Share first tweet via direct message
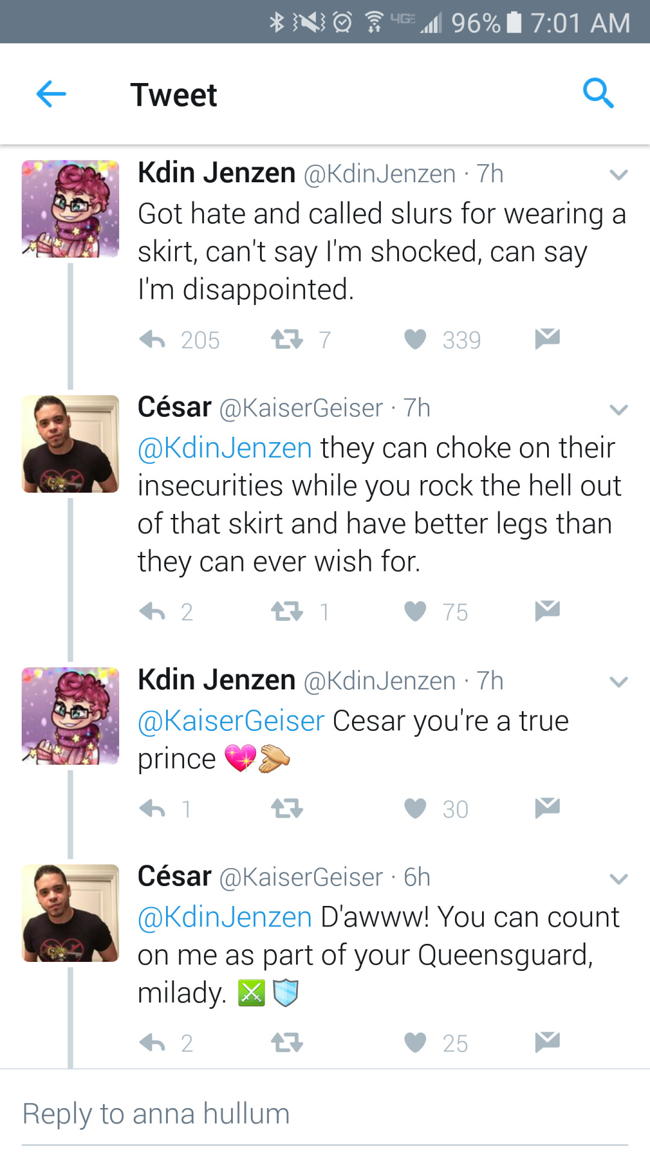This screenshot has width=650, height=1155. point(547,339)
